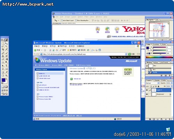174x139 pixels.
Task: Swap foreground and background colors
Action: [7, 79]
